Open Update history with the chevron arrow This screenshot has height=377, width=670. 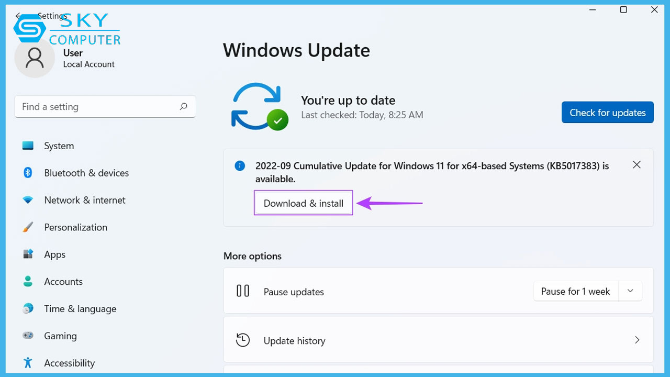click(636, 340)
